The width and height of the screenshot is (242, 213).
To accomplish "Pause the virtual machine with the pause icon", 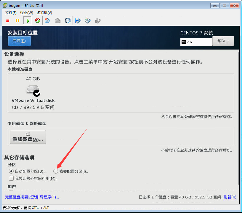I will coord(17,20).
